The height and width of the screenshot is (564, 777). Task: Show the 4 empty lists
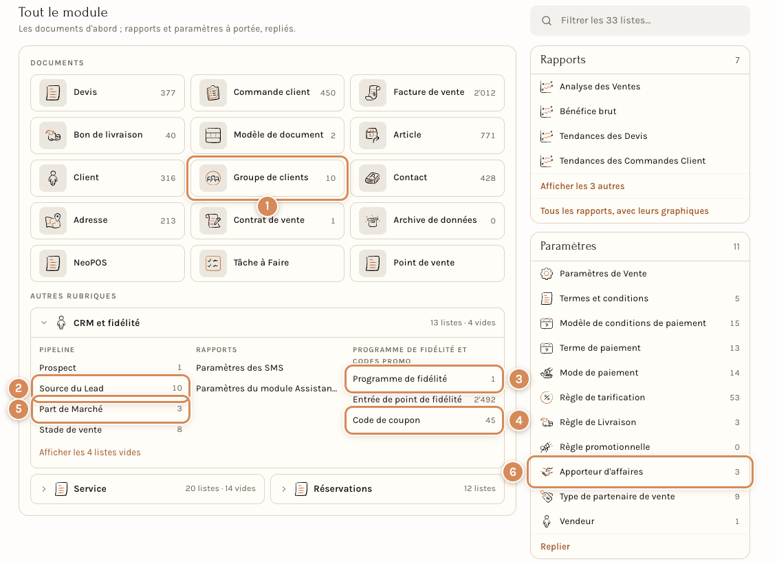89,453
